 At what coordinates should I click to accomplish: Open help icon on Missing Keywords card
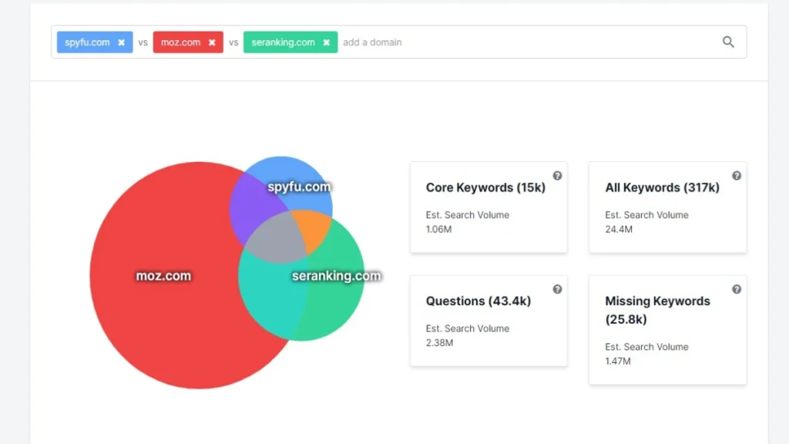[x=737, y=289]
